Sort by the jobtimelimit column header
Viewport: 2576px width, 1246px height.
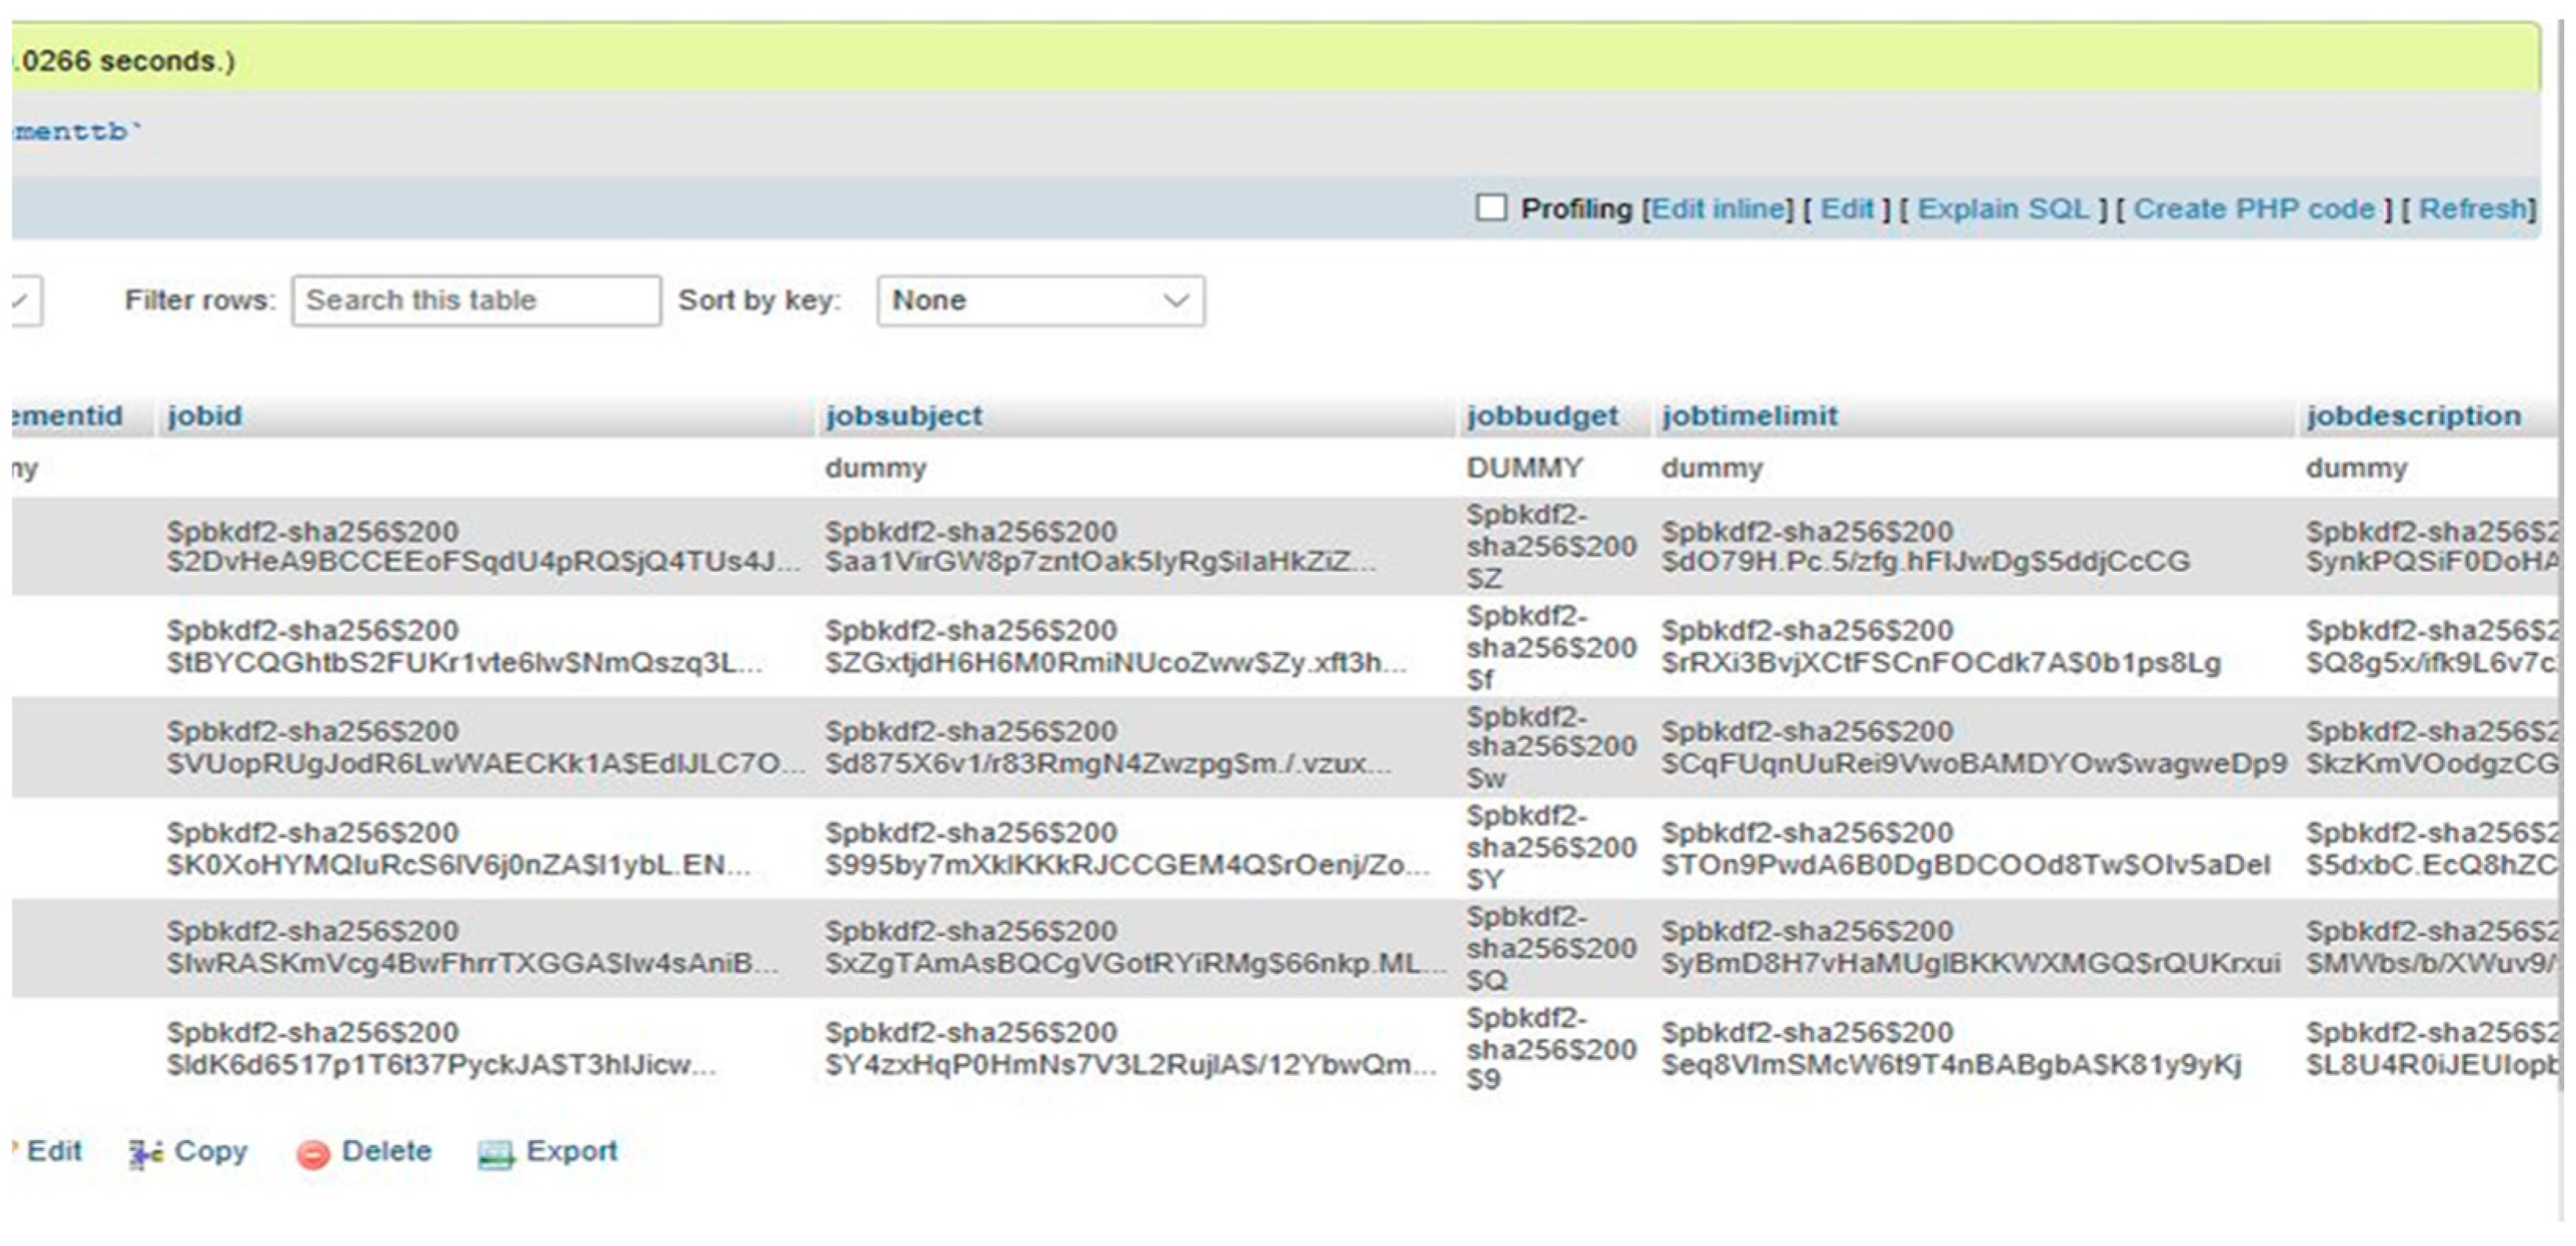tap(1749, 416)
